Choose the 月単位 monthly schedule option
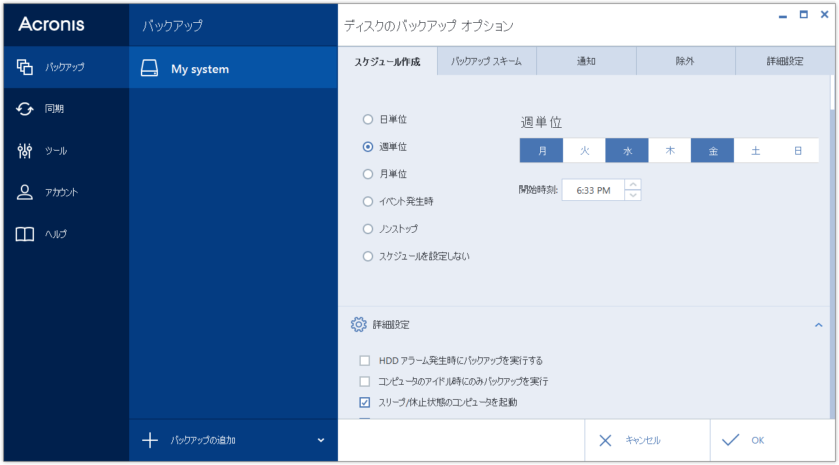This screenshot has width=839, height=465. click(368, 174)
